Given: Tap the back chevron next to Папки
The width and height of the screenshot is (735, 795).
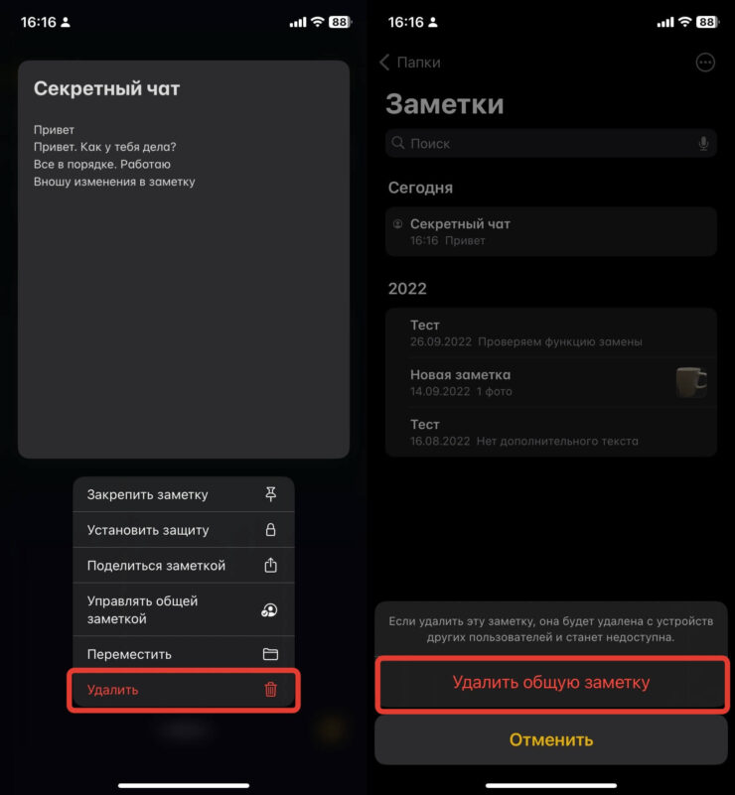Looking at the screenshot, I should pos(384,63).
